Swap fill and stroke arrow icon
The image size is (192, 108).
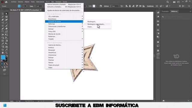pos(7,56)
